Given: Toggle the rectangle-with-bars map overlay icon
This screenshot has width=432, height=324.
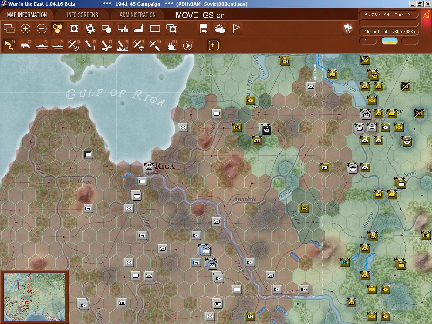Looking at the screenshot, I should (x=123, y=29).
